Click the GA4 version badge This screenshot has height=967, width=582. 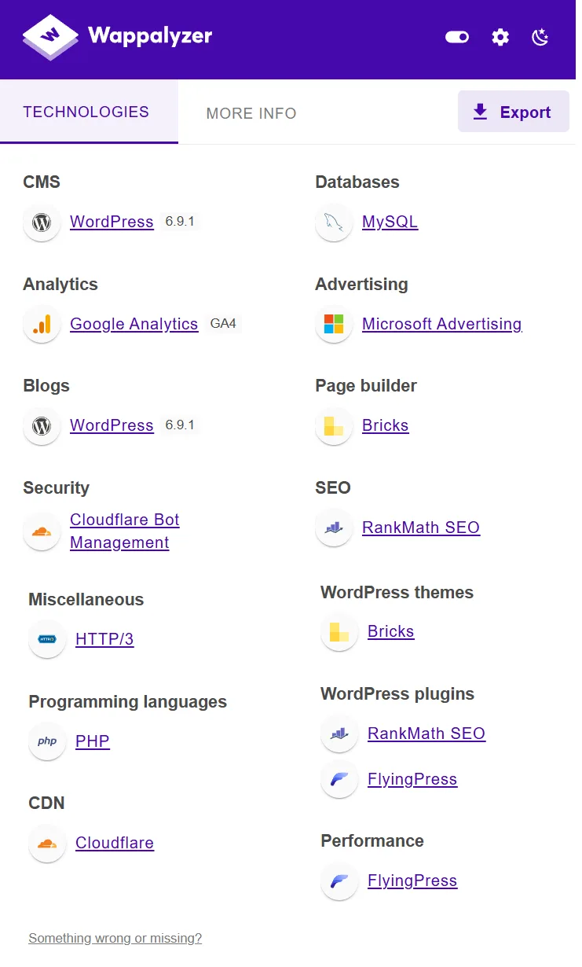point(223,323)
